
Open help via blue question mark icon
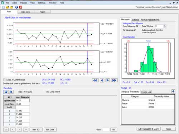coord(16,7)
